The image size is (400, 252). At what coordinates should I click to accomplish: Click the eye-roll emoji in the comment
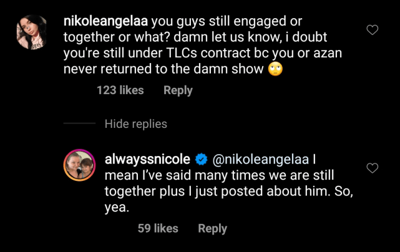[x=276, y=69]
